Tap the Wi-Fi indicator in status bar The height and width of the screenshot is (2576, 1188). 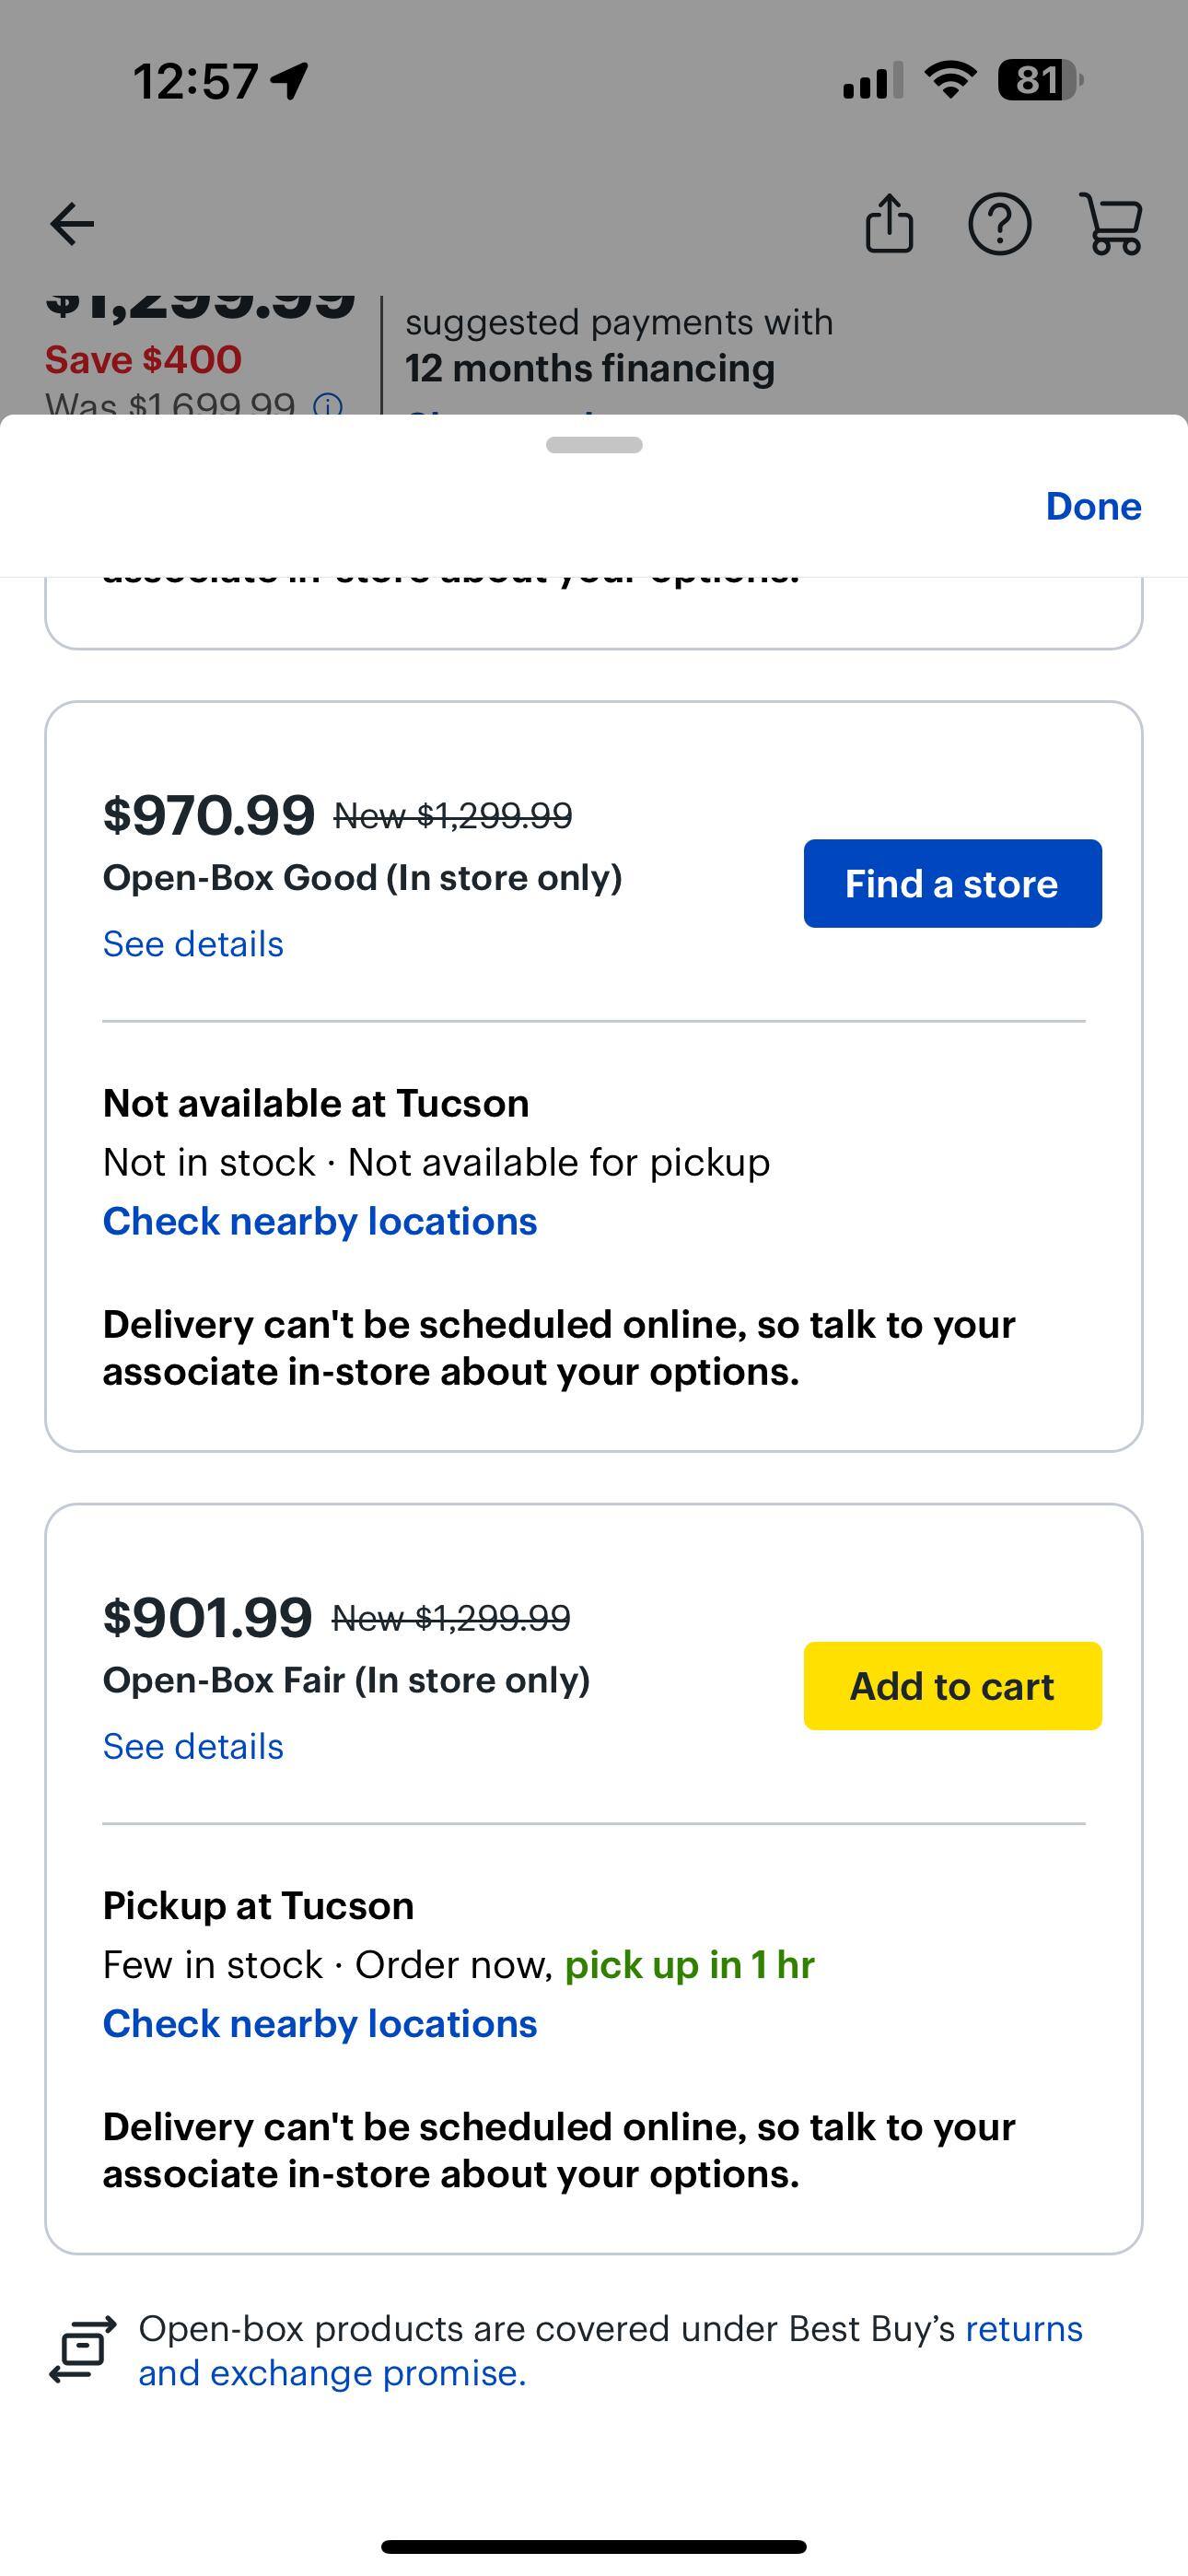[x=950, y=80]
